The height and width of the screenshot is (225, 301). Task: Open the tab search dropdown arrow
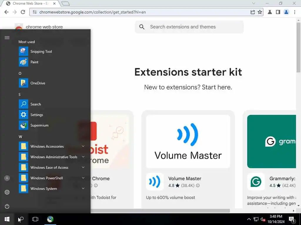pyautogui.click(x=254, y=3)
